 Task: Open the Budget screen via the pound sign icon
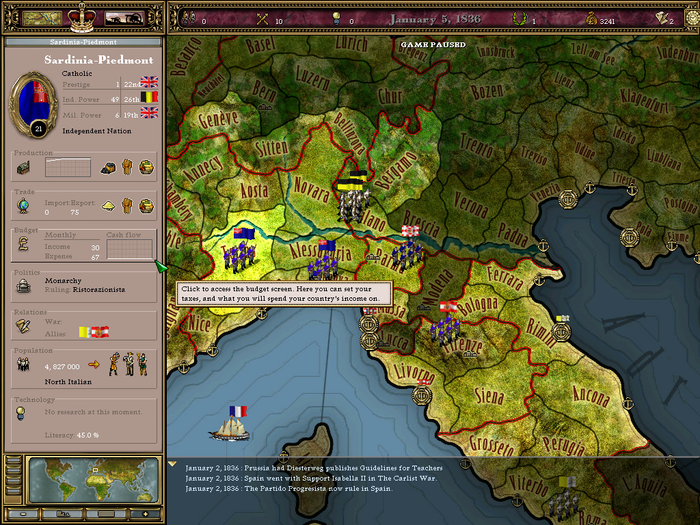click(23, 244)
